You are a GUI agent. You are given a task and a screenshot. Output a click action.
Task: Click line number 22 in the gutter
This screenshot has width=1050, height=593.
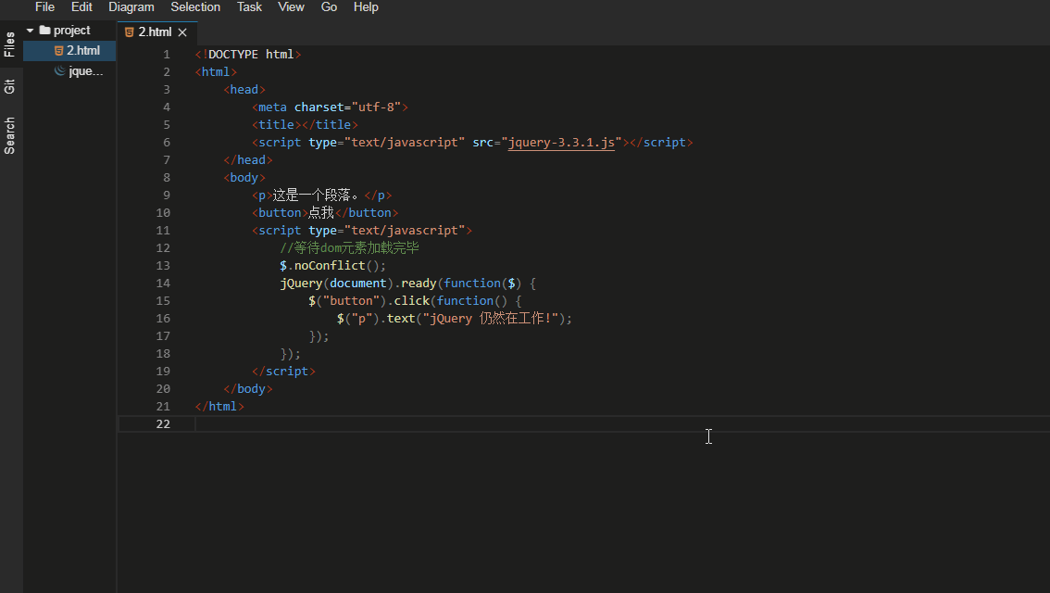click(x=163, y=424)
